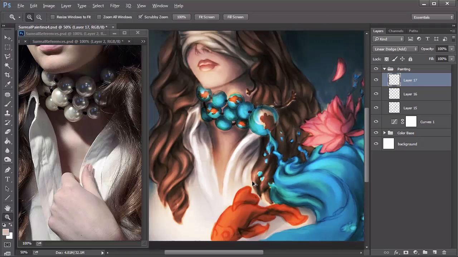The image size is (458, 257).
Task: Hide Layer 16 visibility eye
Action: (x=376, y=94)
